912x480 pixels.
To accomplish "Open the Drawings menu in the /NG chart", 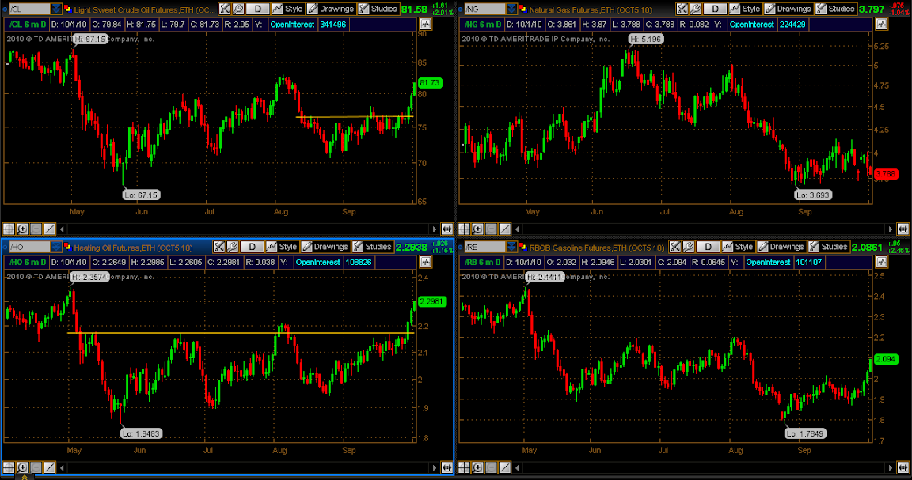I will point(788,9).
